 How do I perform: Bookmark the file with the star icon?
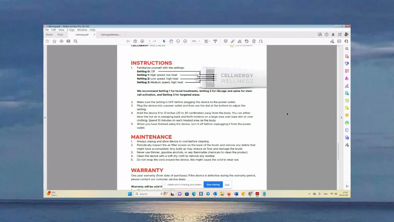[x=54, y=41]
